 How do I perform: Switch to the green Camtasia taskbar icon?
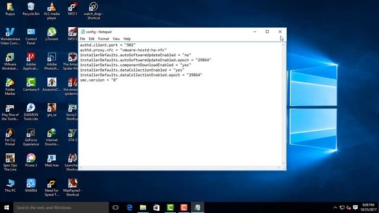pyautogui.click(x=170, y=208)
